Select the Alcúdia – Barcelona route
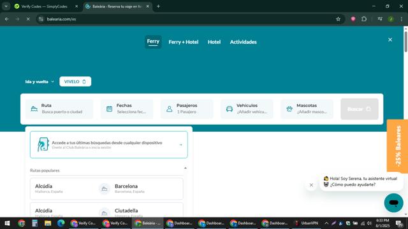The height and width of the screenshot is (229, 408). click(x=106, y=189)
